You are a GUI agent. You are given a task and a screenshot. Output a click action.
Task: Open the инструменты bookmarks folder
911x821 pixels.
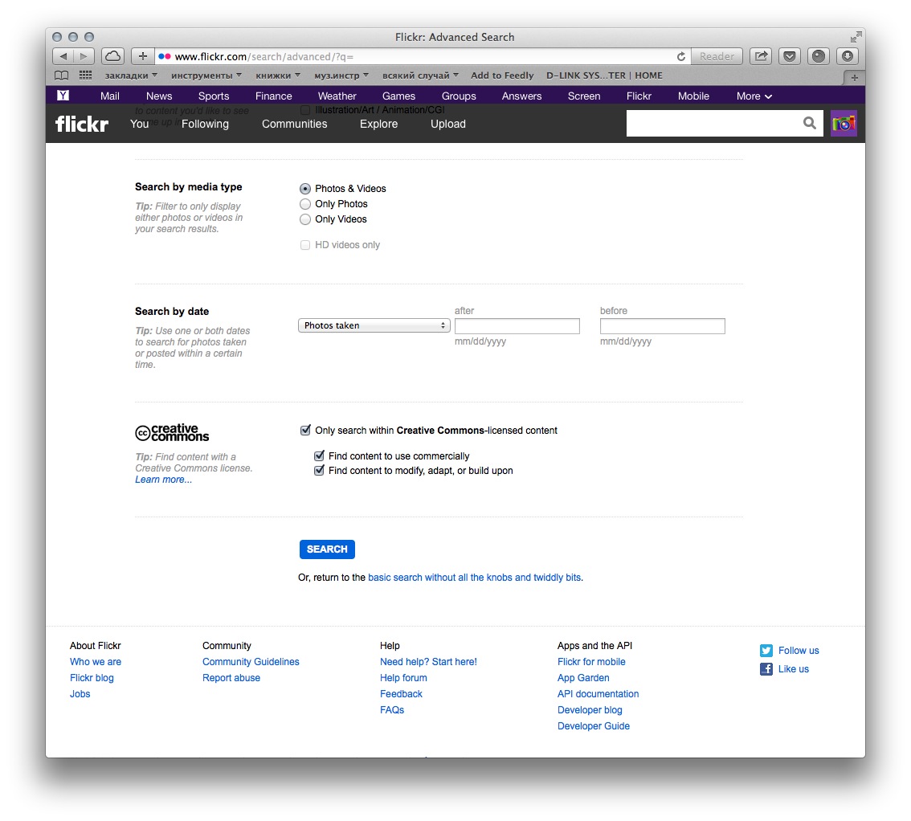[x=206, y=76]
